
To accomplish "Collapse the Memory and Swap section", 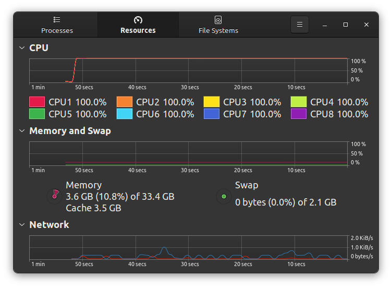I will [x=22, y=131].
